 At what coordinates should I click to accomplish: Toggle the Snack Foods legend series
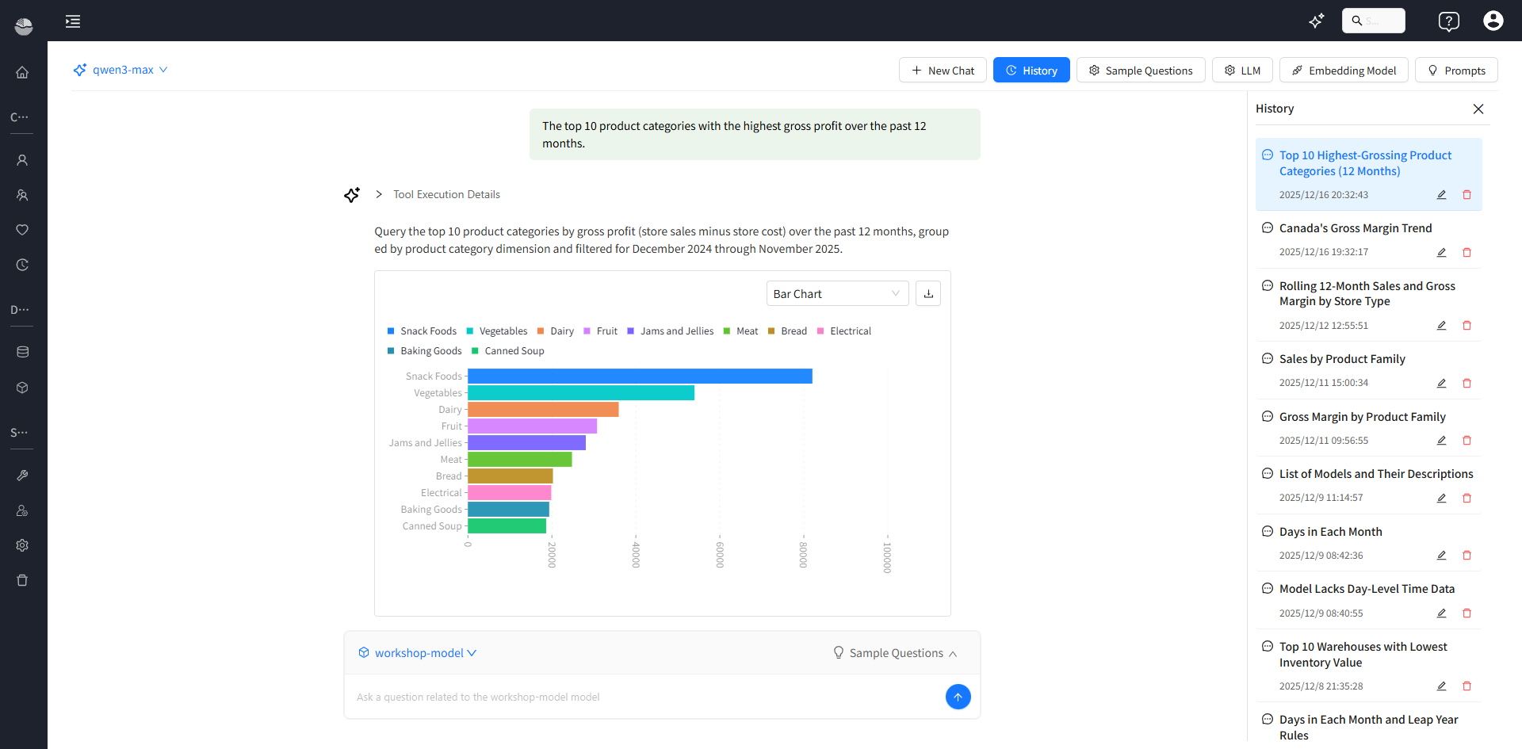coord(422,331)
